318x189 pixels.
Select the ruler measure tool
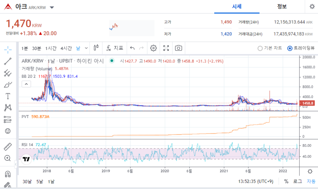pyautogui.click(x=8, y=147)
